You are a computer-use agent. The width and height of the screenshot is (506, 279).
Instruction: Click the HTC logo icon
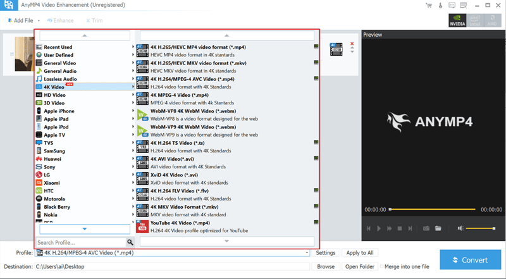39,191
